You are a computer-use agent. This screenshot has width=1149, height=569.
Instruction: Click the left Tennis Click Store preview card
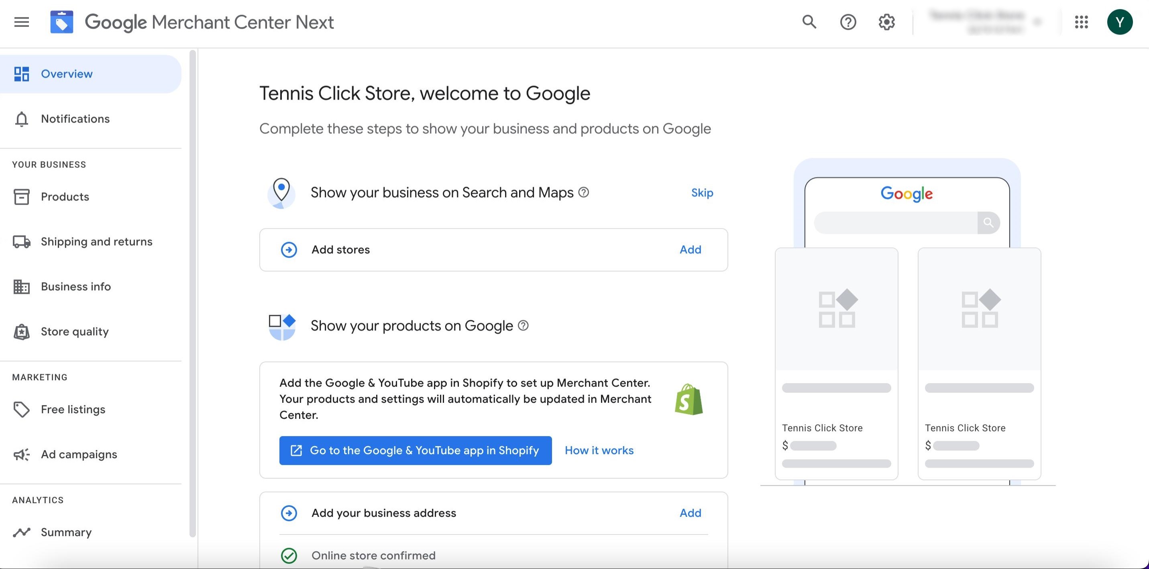pyautogui.click(x=836, y=364)
